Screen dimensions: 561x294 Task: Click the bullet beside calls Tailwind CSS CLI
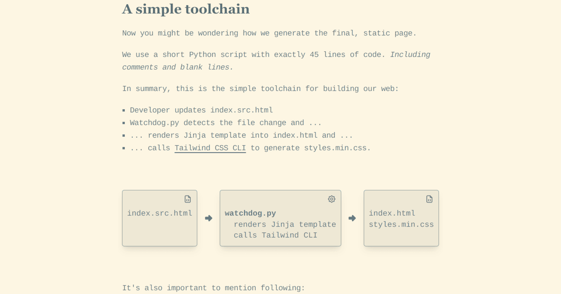tap(124, 148)
